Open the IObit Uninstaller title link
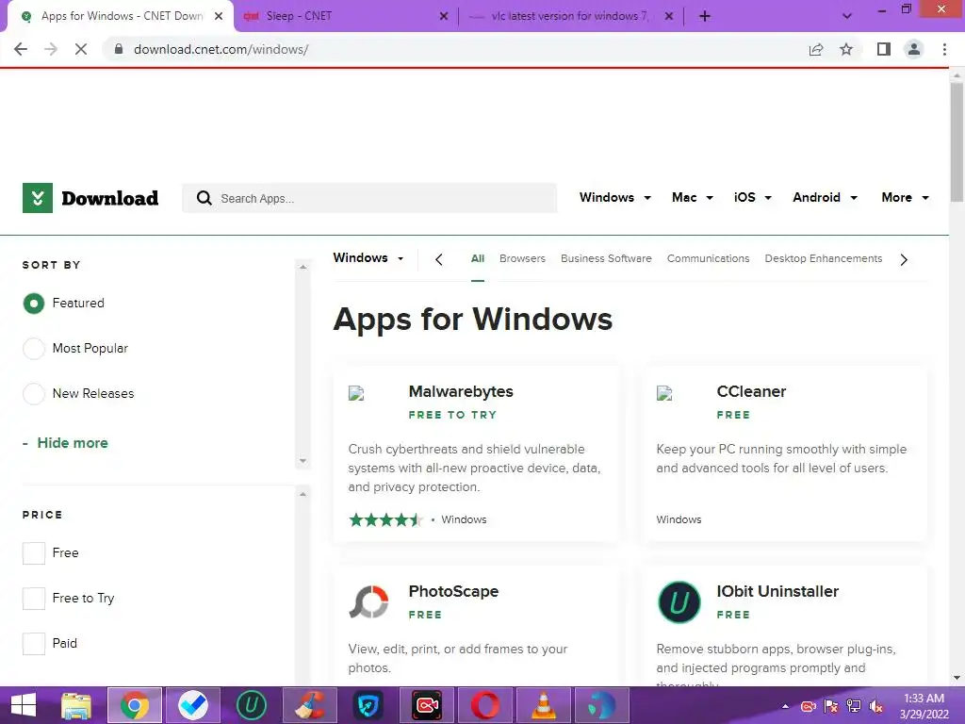The image size is (965, 724). coord(777,591)
